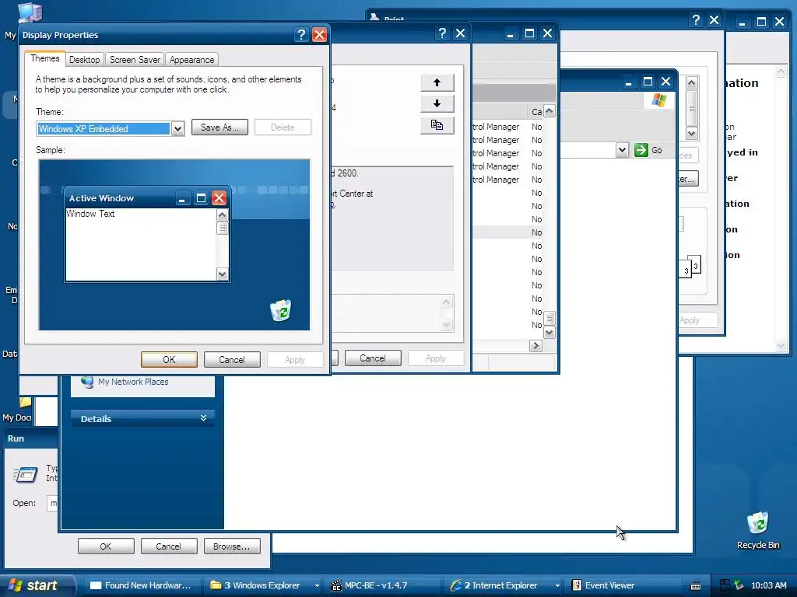Screen dimensions: 797x597
Task: Open the Windows Explorer taskbar group
Action: coord(263,585)
